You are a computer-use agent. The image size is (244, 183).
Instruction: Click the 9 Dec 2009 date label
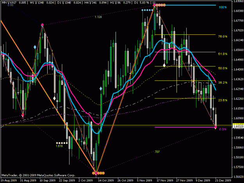203,180
